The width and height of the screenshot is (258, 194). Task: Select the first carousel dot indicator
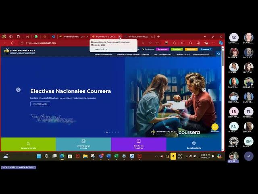(104, 132)
